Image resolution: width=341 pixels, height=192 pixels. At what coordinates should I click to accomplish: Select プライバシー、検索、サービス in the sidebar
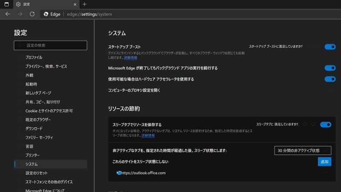pyautogui.click(x=46, y=67)
